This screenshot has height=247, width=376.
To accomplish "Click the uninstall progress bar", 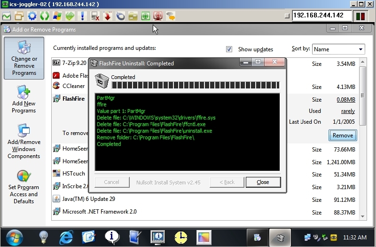I will (196, 85).
